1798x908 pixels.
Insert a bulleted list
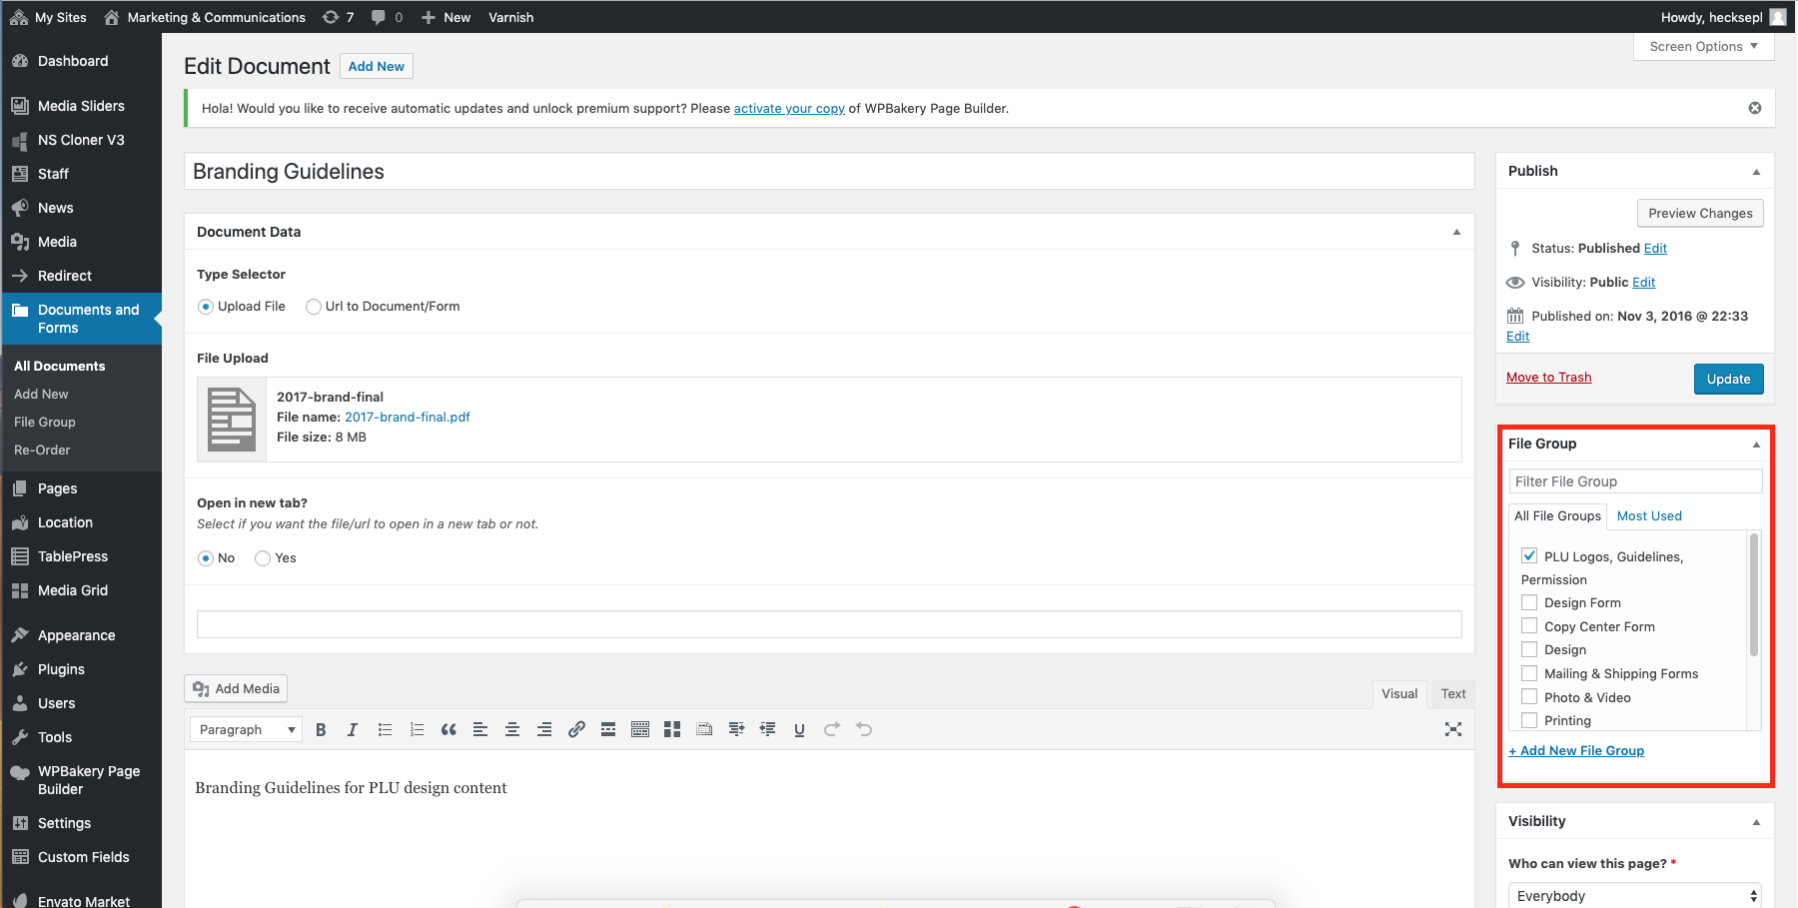[x=385, y=730]
